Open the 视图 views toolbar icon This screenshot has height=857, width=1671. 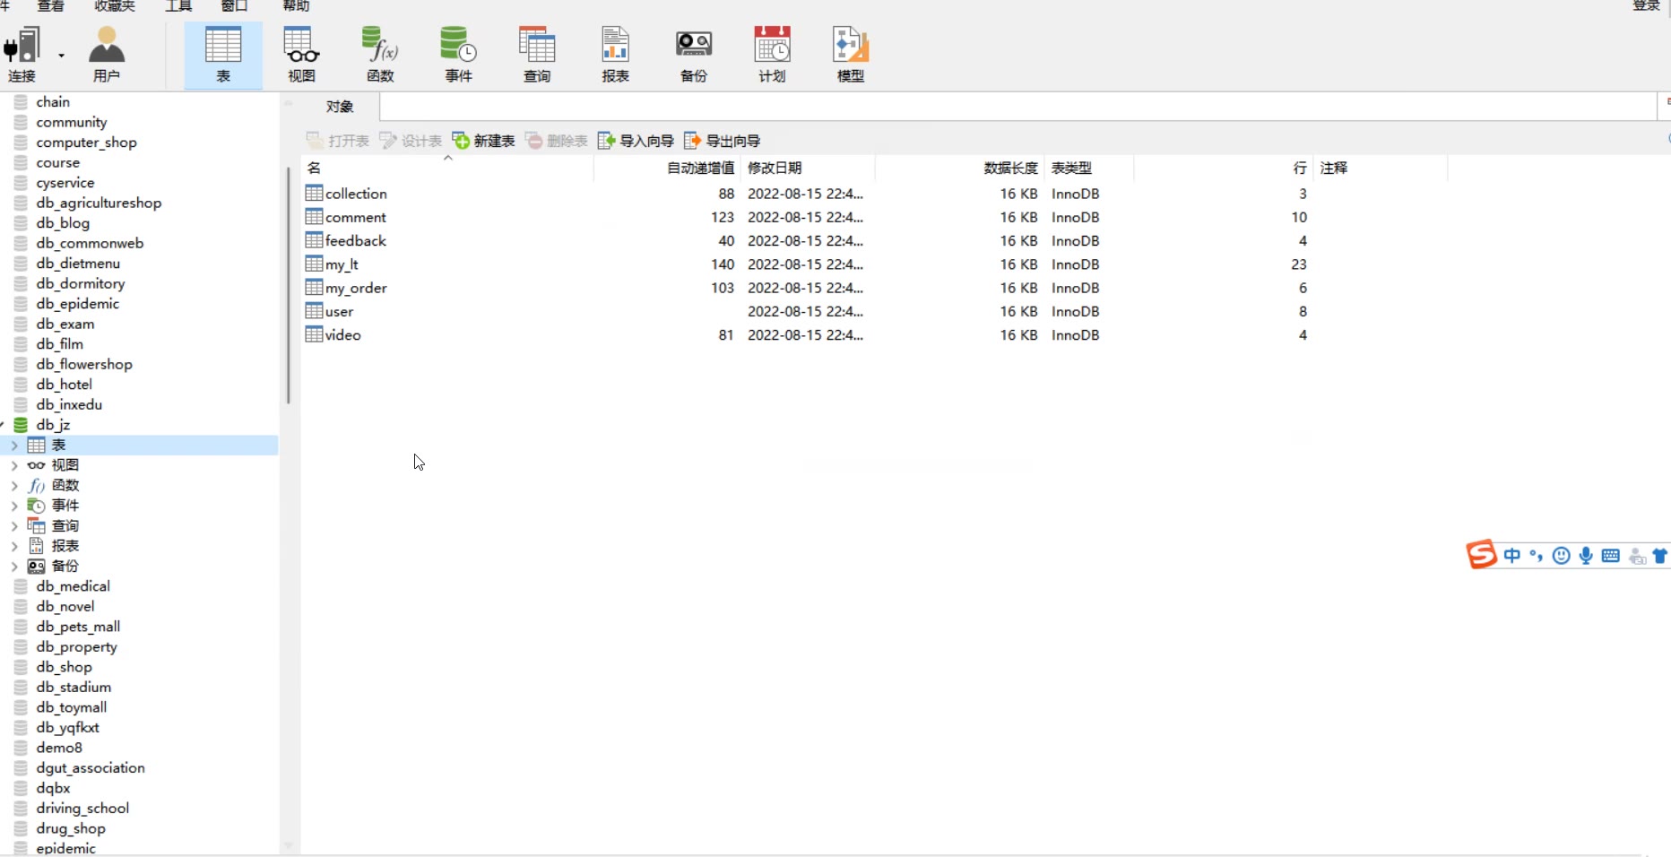pyautogui.click(x=301, y=54)
